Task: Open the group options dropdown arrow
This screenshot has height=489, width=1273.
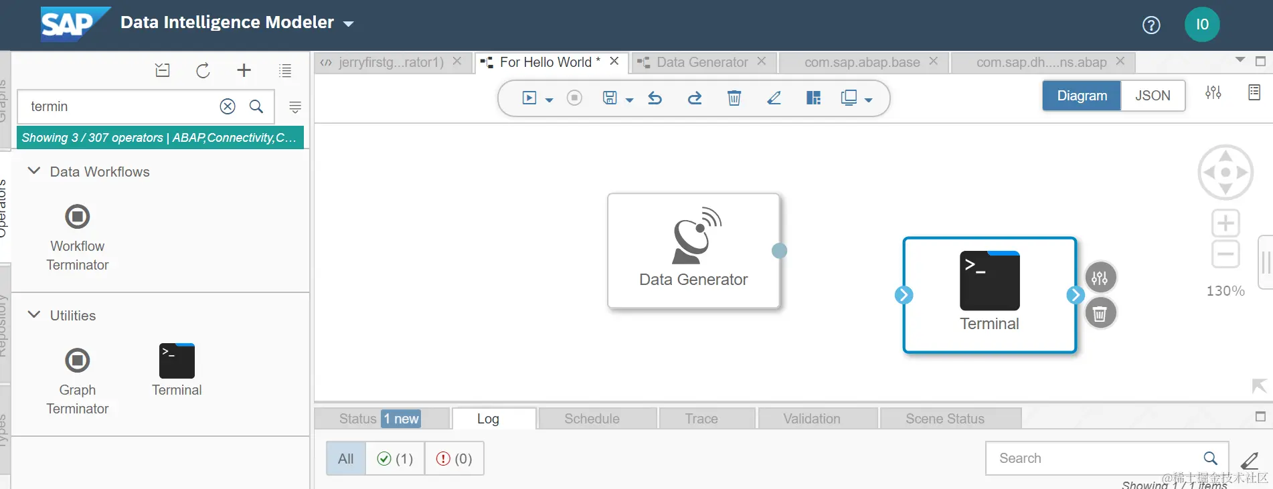Action: click(869, 100)
